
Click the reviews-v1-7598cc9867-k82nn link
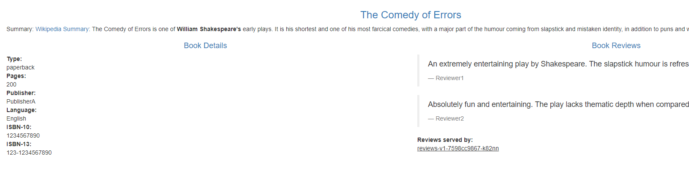pos(458,148)
